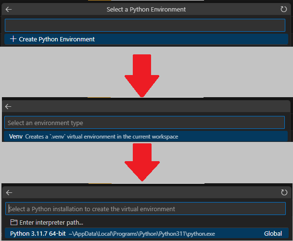The height and width of the screenshot is (241, 293).
Task: Go back from the environment type panel
Action: tap(8, 106)
